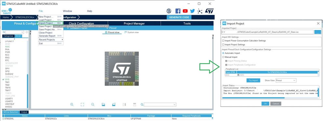Enable Import Project Settings checkbox
The width and height of the screenshot is (325, 121).
(223, 45)
